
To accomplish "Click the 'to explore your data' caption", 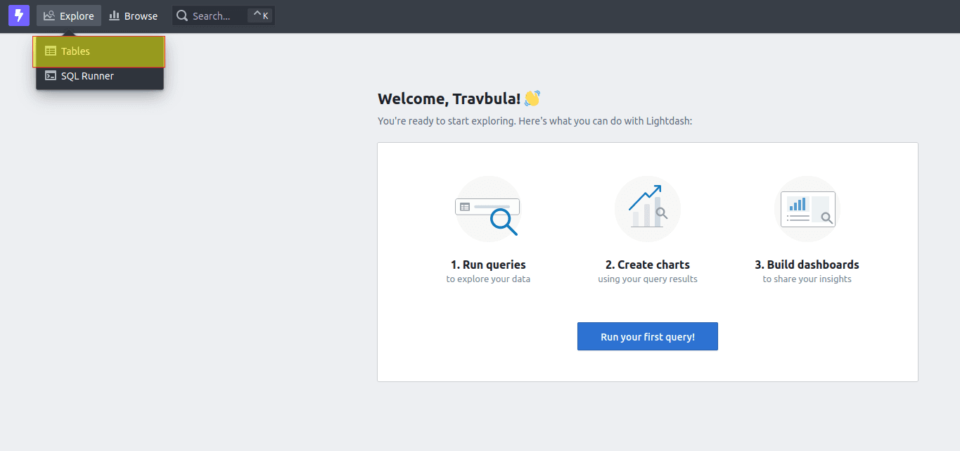I will (488, 279).
